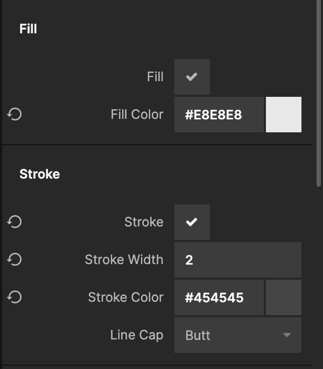Click the Fill Color label

137,115
